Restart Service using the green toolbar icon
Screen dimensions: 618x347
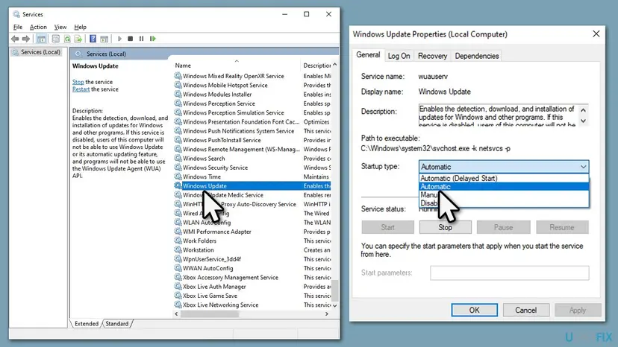153,39
